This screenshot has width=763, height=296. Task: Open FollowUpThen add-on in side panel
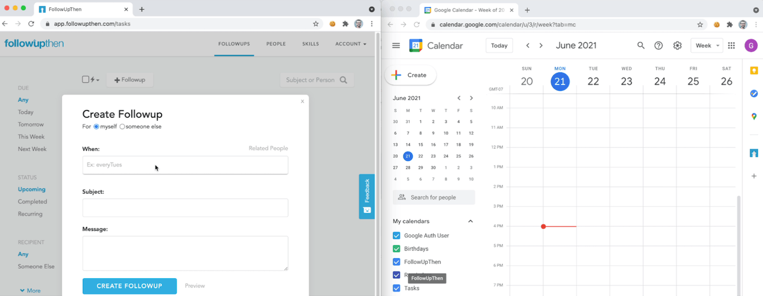[x=754, y=153]
